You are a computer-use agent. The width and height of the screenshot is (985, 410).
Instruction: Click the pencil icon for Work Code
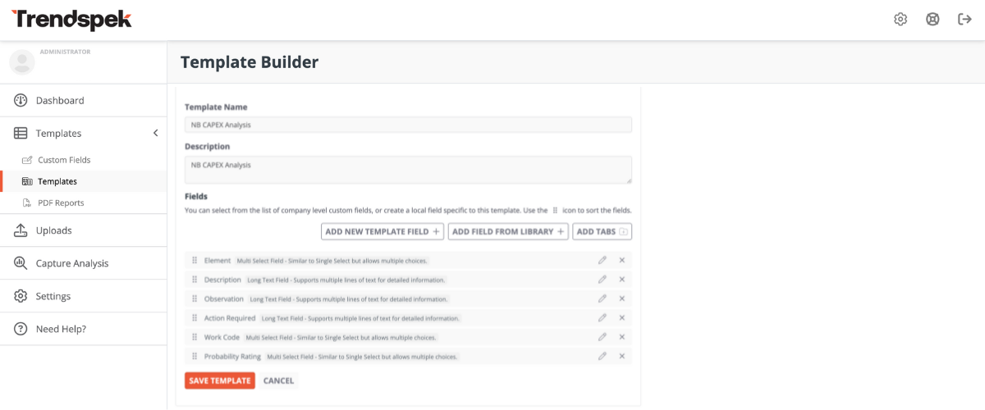coord(602,337)
